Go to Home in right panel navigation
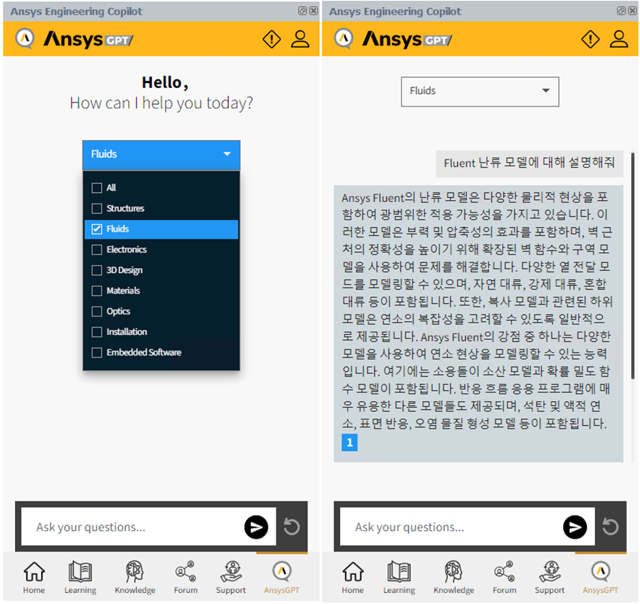 353,577
